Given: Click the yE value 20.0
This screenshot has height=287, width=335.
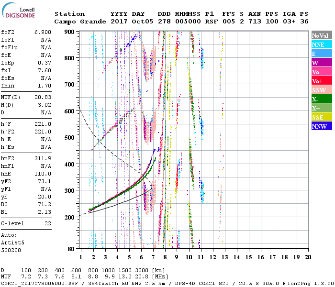Looking at the screenshot, I should tap(45, 197).
